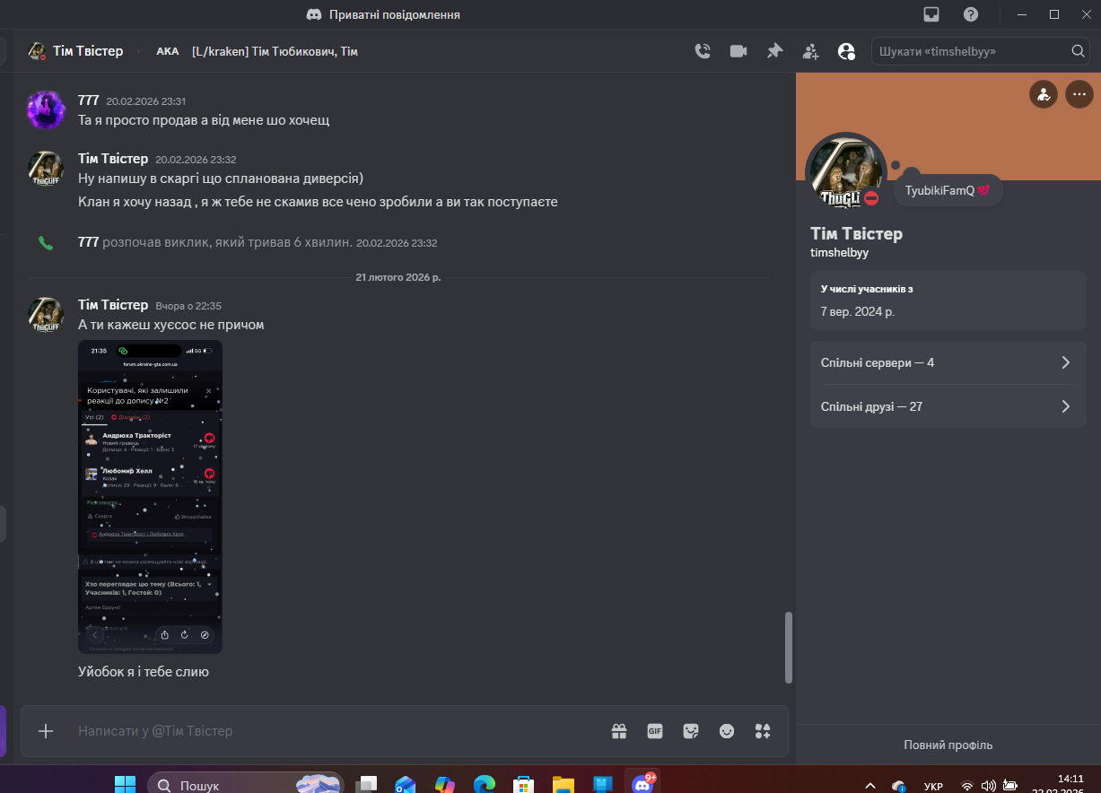
Task: Focus the «Написати у @Тім Твістер» message box
Action: (x=336, y=731)
